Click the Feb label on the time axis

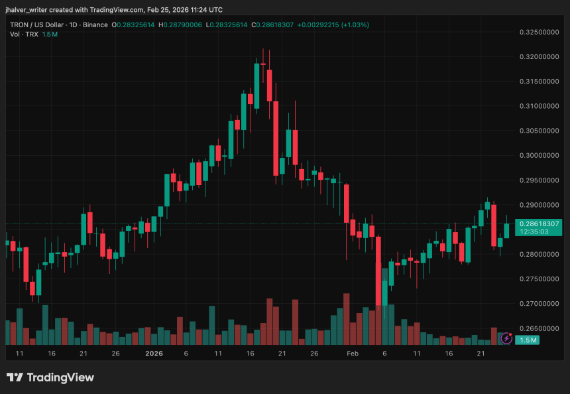(x=352, y=354)
